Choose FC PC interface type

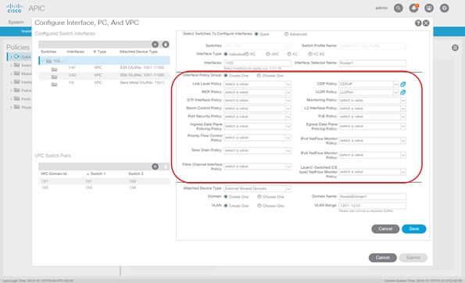tap(310, 54)
